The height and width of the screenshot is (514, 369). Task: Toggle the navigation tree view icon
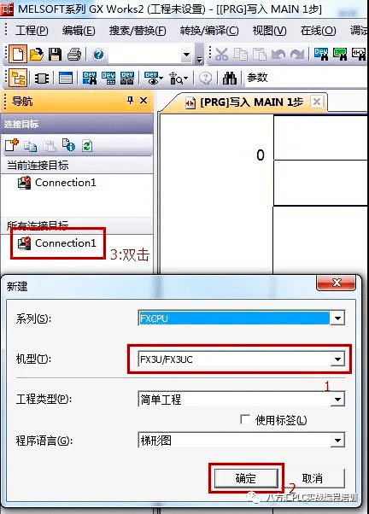18,78
